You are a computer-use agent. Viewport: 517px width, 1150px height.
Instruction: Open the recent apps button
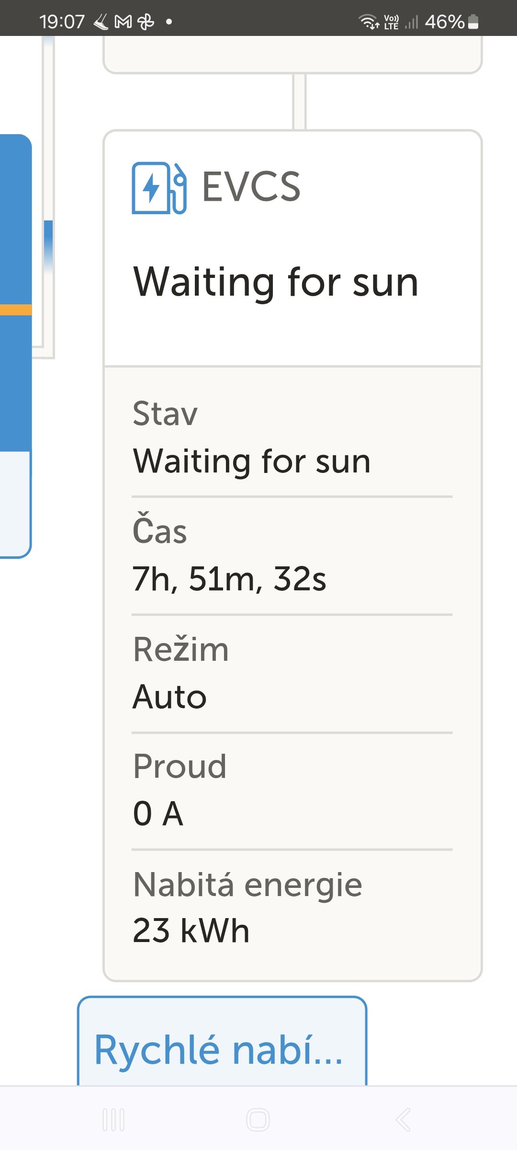(113, 1120)
